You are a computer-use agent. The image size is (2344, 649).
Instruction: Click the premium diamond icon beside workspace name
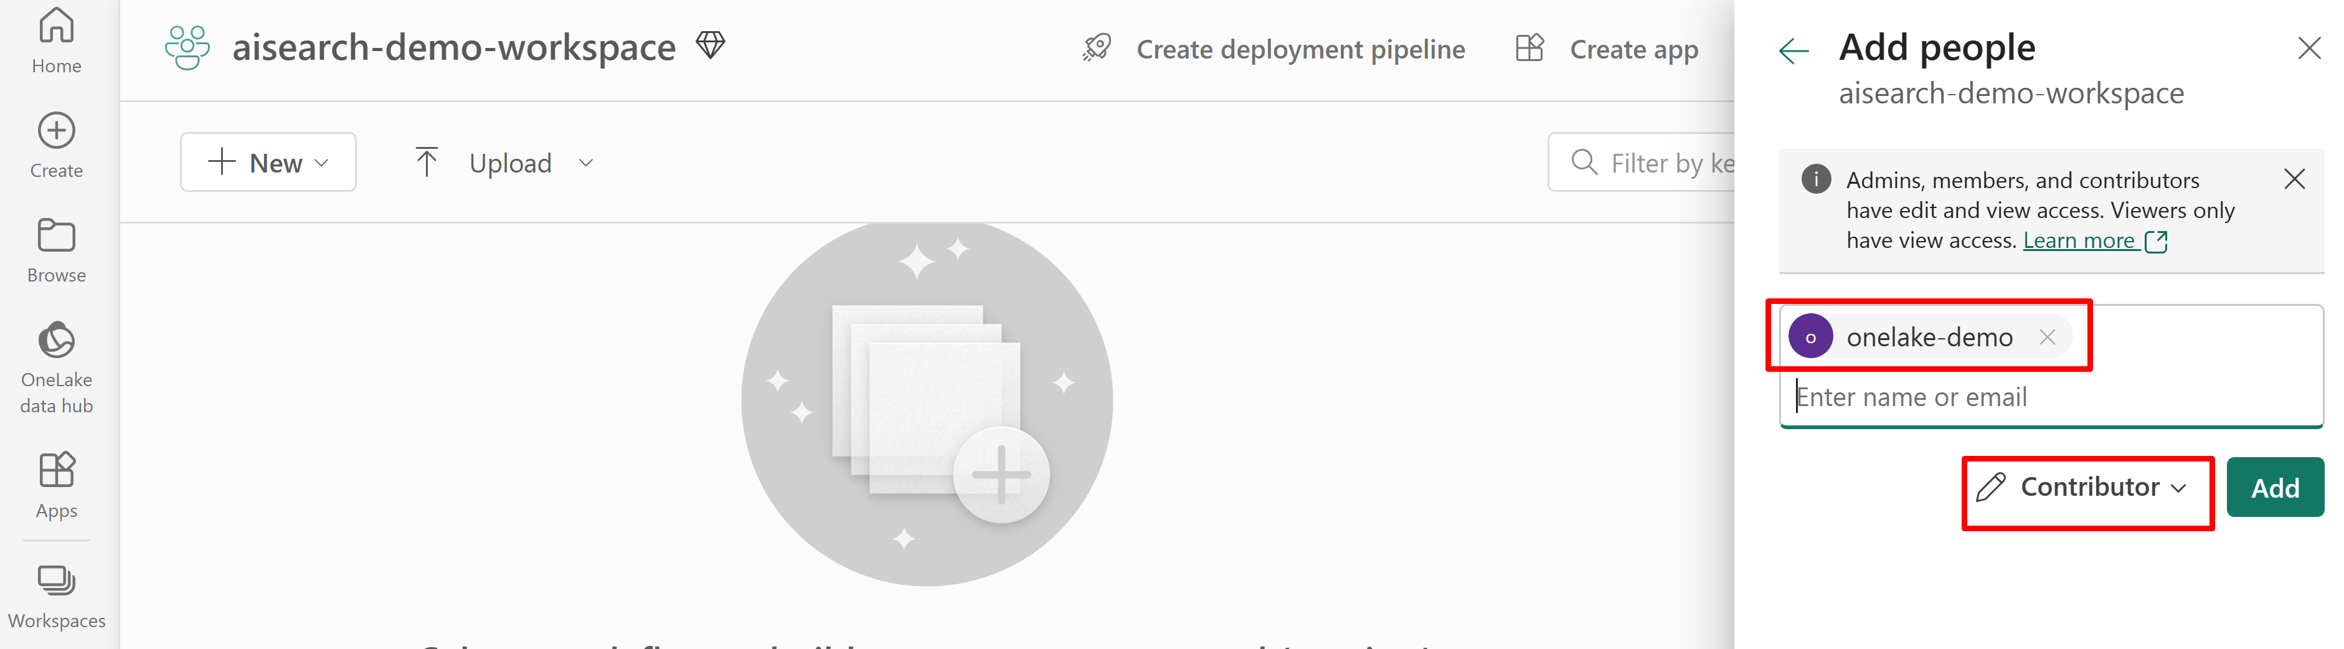pos(710,45)
